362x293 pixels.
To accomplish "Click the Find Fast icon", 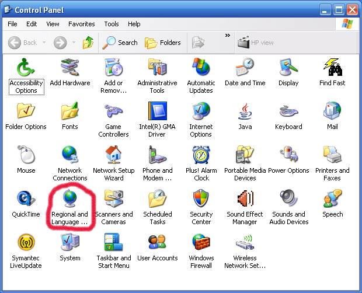I will click(332, 67).
